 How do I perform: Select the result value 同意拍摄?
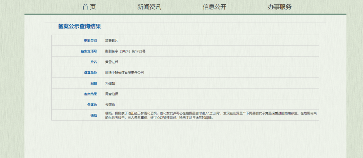(x=112, y=94)
